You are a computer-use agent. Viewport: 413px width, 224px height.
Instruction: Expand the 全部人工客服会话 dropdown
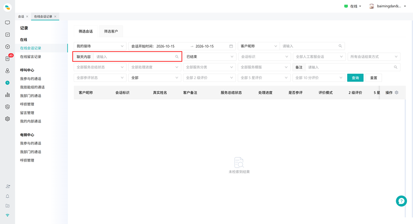[x=319, y=57]
